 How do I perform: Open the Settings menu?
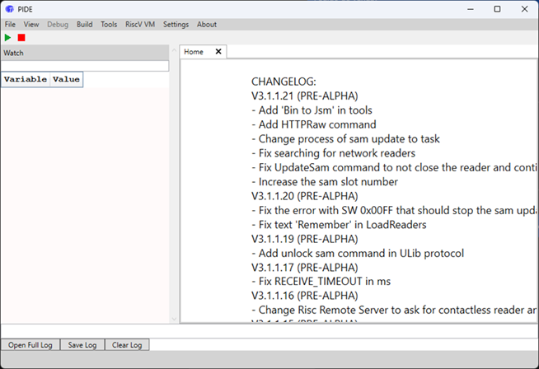point(176,25)
